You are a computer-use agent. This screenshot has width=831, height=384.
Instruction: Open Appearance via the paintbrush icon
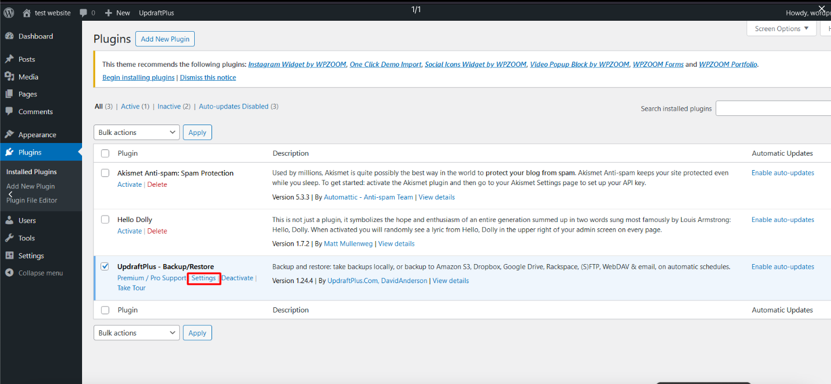pos(9,134)
